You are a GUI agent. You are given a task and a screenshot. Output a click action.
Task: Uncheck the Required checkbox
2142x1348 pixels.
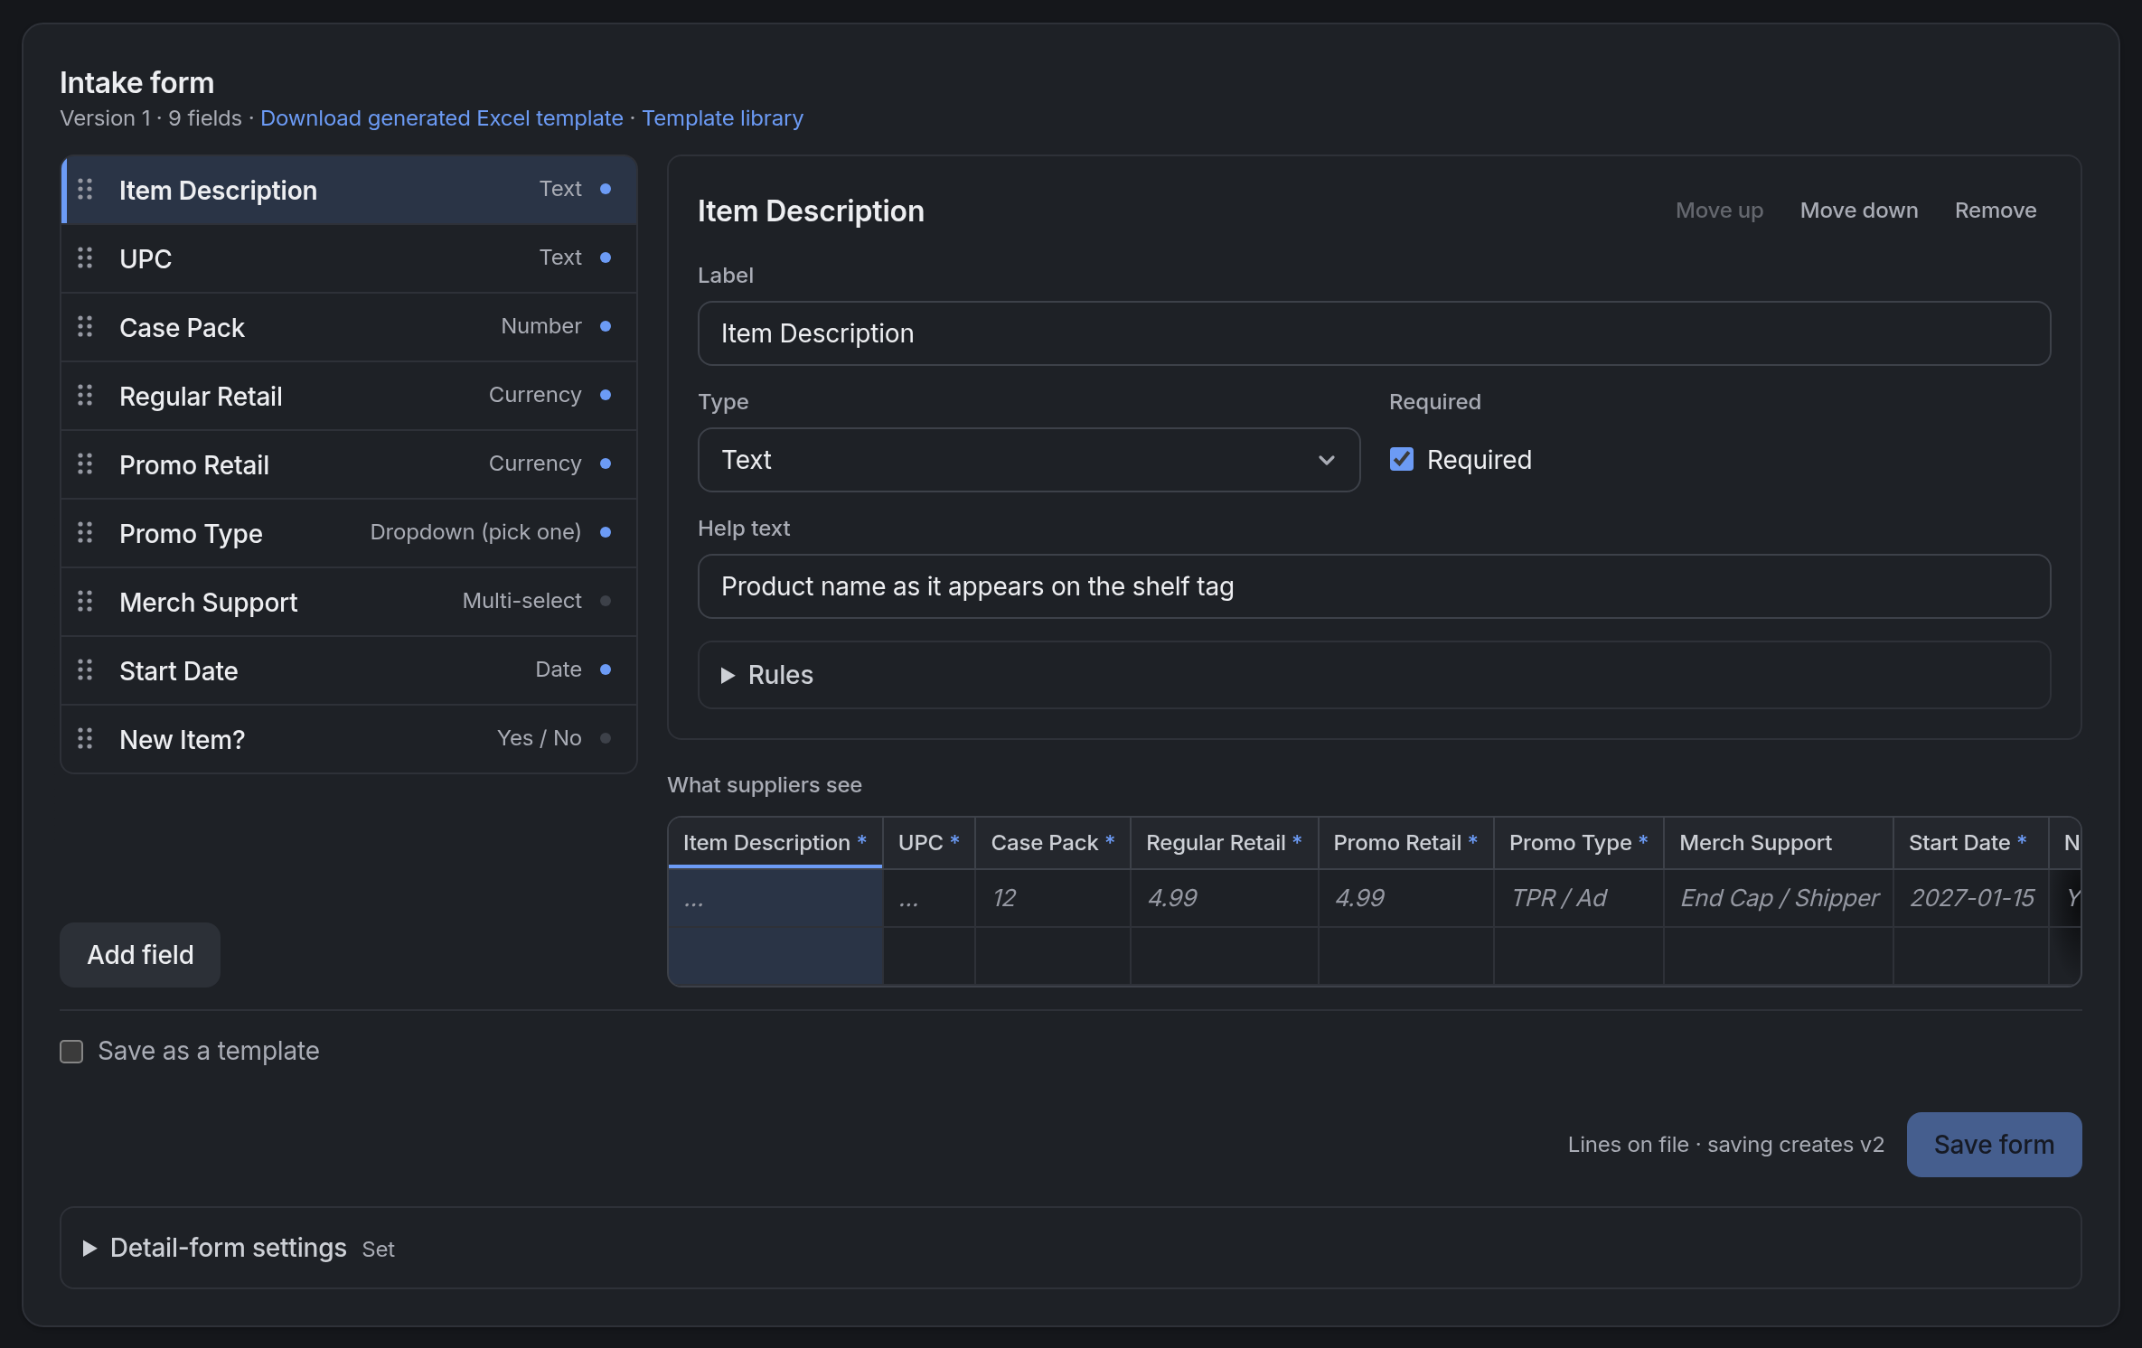coord(1402,460)
